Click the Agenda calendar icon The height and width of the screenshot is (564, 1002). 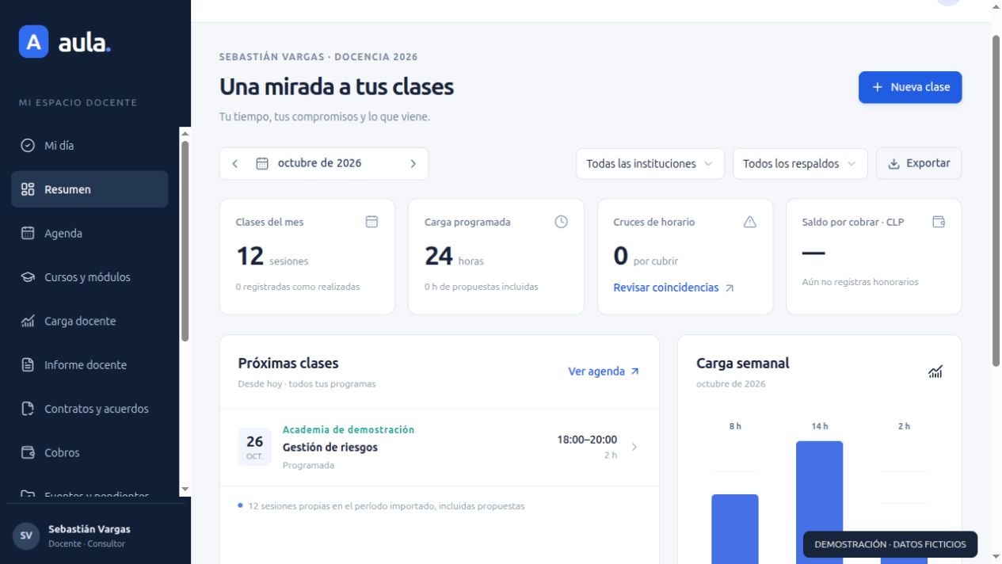(28, 234)
